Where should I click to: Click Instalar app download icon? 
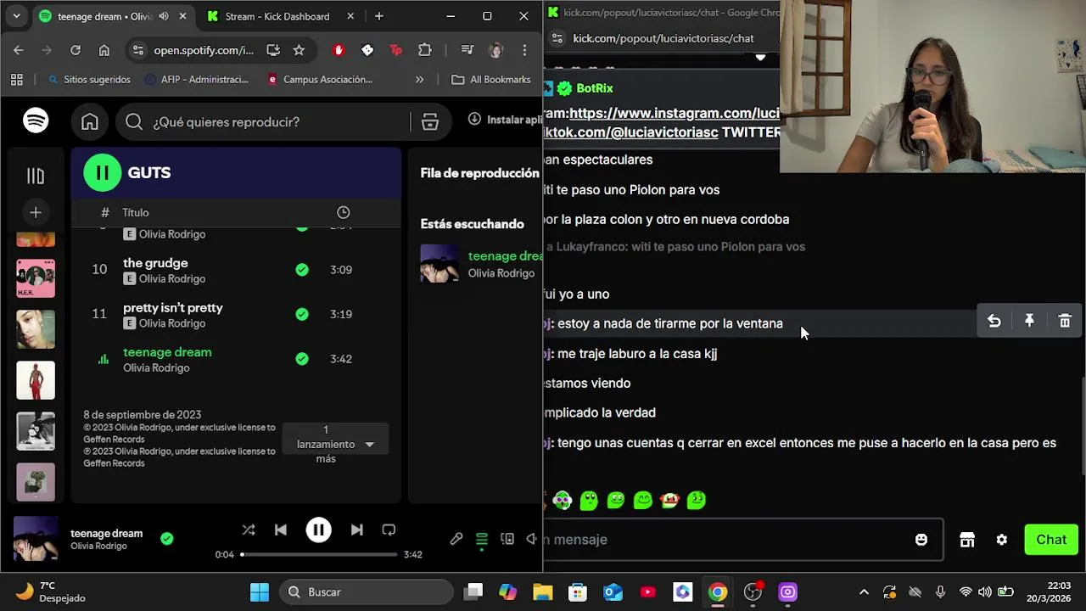(x=474, y=120)
